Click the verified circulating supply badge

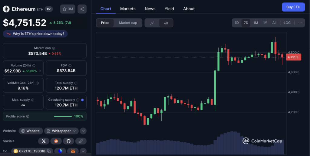[82, 100]
